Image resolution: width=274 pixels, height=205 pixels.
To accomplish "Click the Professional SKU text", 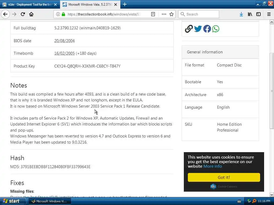I will pos(228,130).
